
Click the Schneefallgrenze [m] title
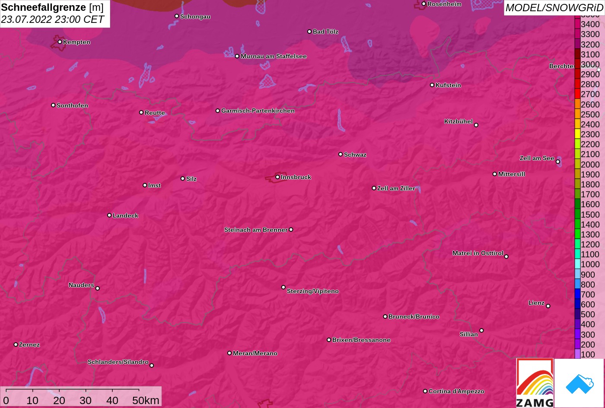click(x=52, y=7)
